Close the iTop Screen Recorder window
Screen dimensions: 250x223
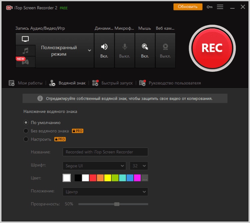point(243,7)
